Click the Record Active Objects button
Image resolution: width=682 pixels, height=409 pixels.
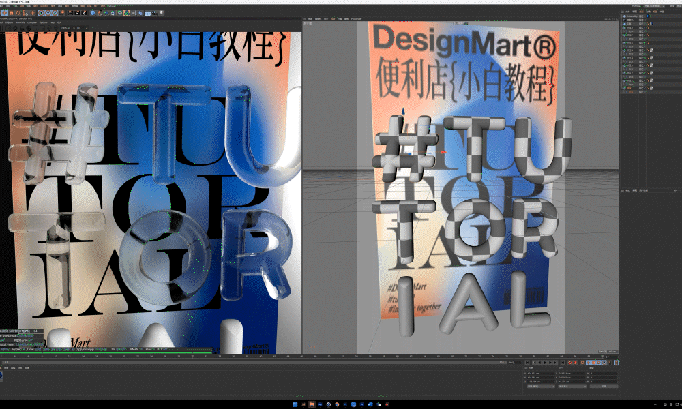[x=569, y=363]
